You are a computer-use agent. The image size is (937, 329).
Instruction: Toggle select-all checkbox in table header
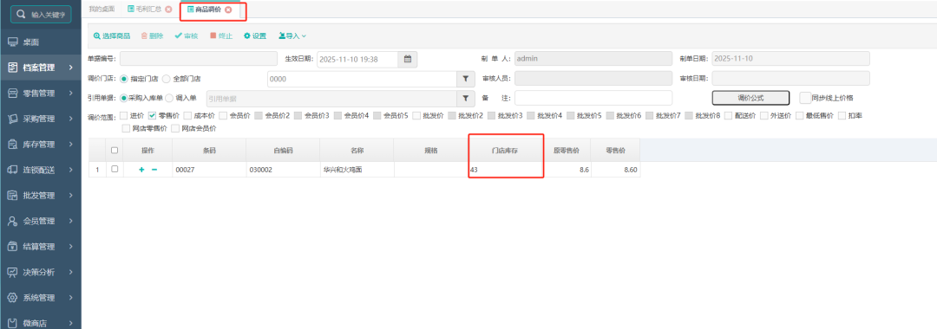pyautogui.click(x=115, y=150)
